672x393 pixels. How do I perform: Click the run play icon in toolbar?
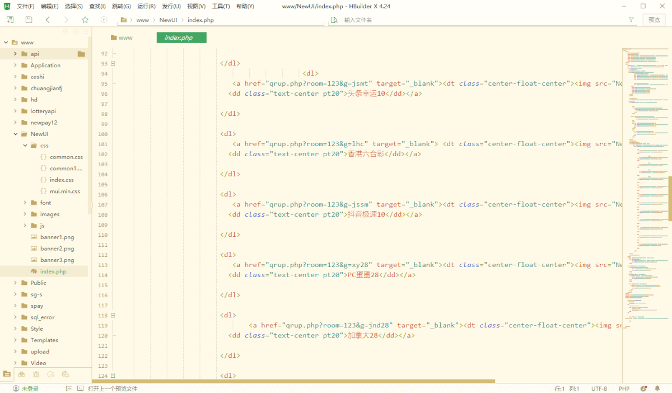tap(104, 20)
